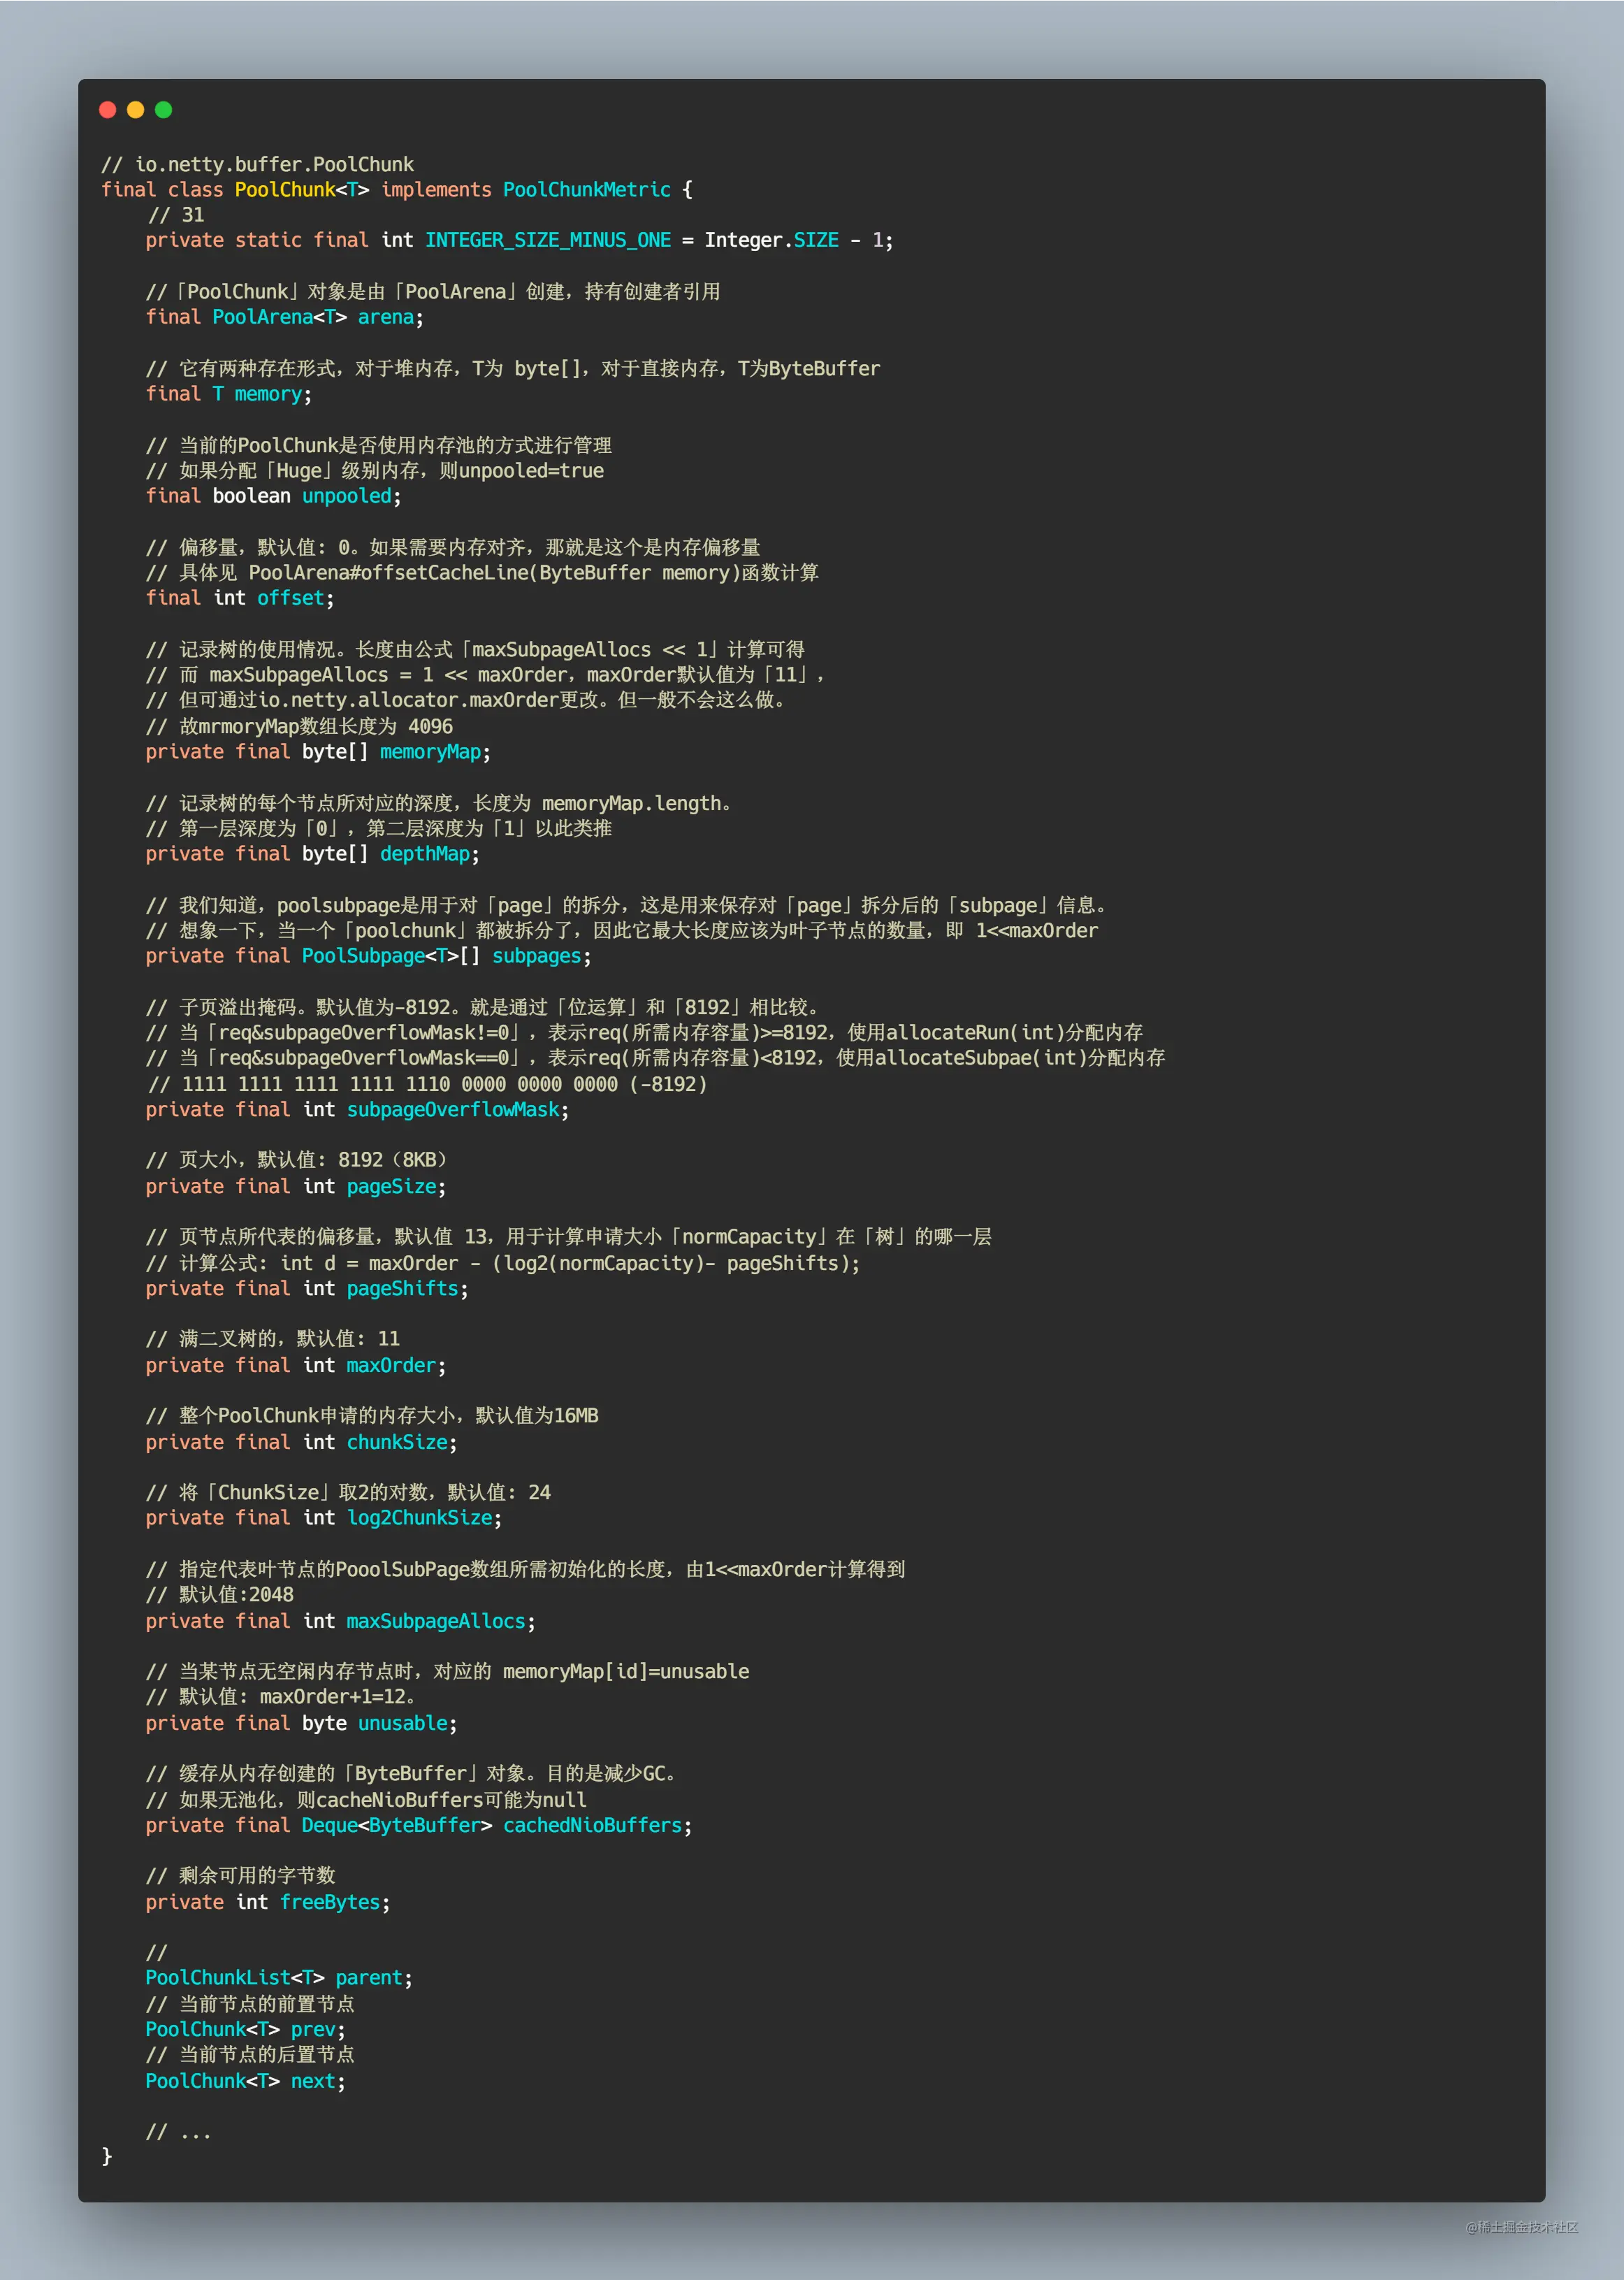The image size is (1624, 2280).
Task: Click comment with default value 24
Action: 348,1493
